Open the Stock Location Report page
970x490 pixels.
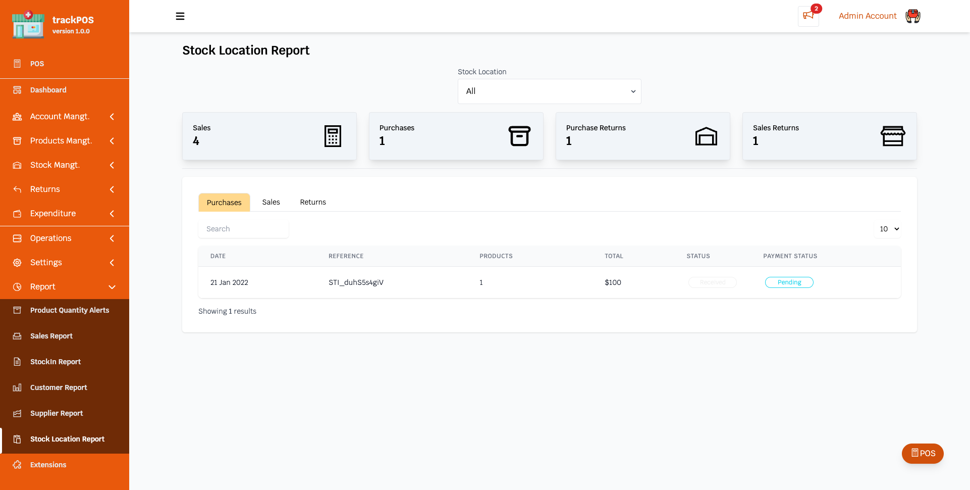coord(67,439)
